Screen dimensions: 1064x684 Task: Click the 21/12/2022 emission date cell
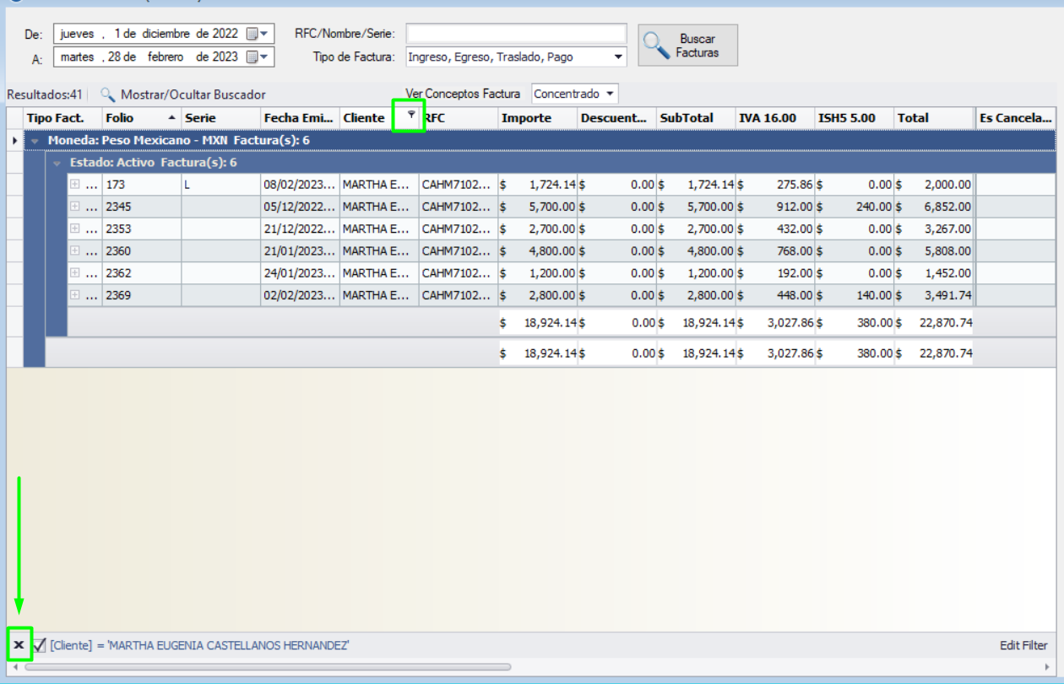coord(301,229)
